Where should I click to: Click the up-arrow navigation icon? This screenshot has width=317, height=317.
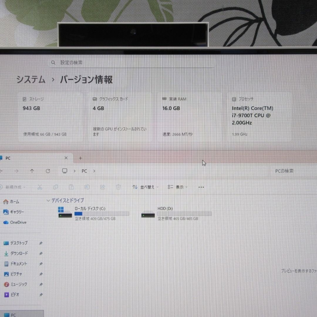click(x=32, y=171)
